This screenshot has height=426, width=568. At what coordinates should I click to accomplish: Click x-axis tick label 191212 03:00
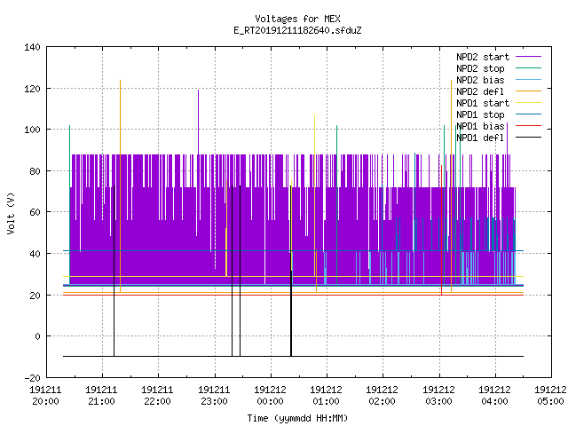point(438,396)
